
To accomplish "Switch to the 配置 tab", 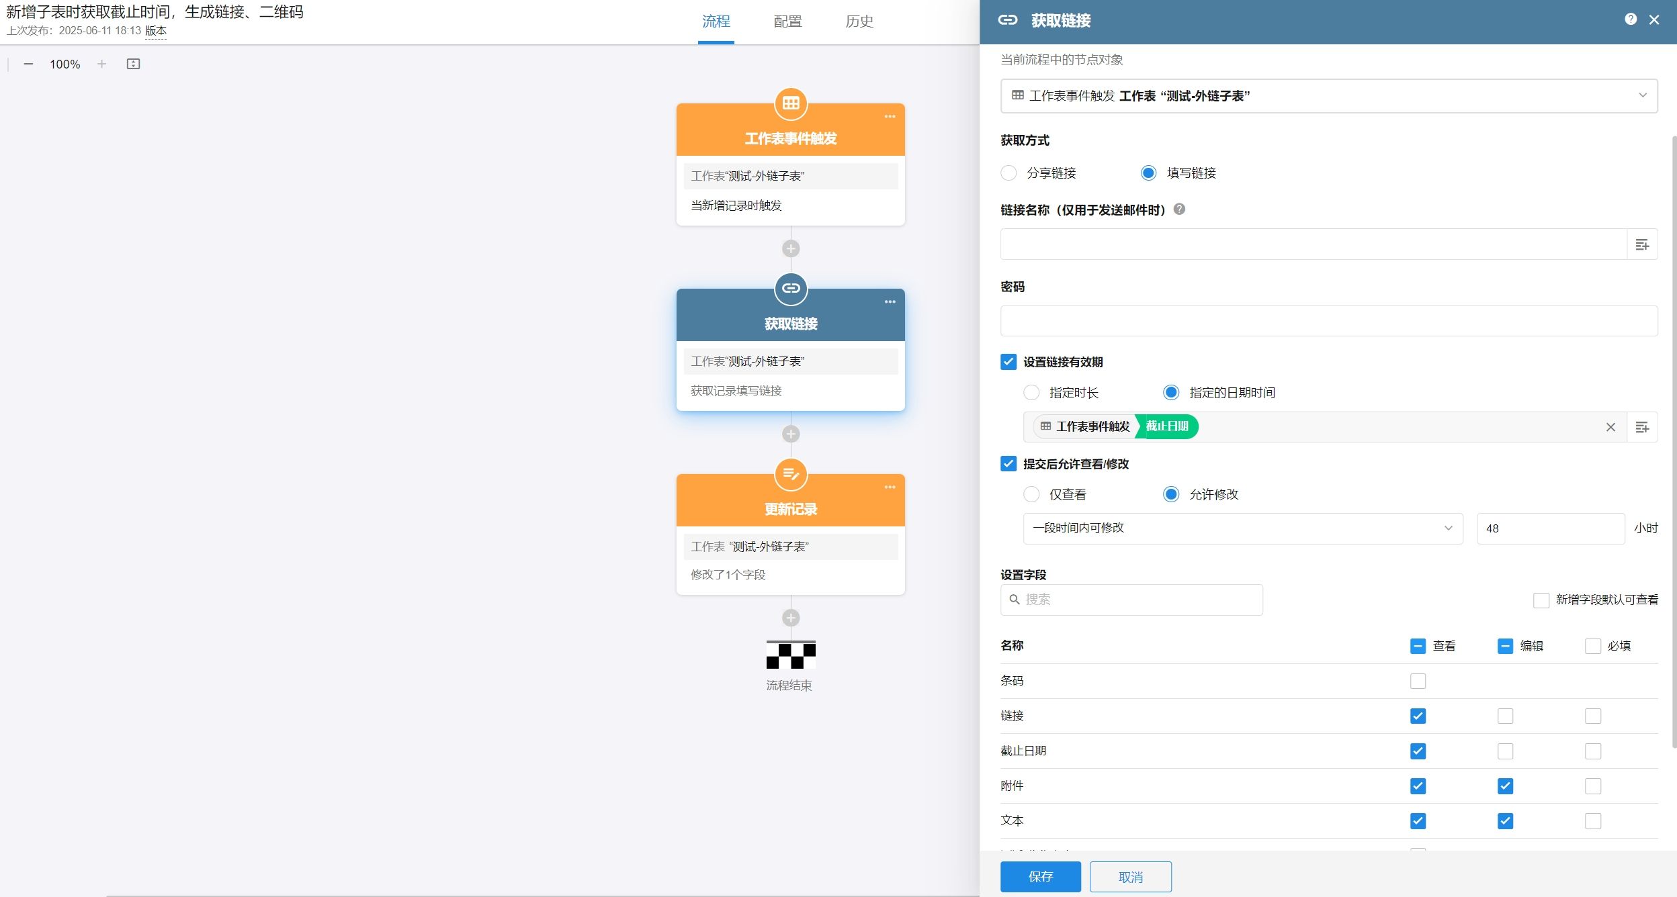I will pos(787,21).
